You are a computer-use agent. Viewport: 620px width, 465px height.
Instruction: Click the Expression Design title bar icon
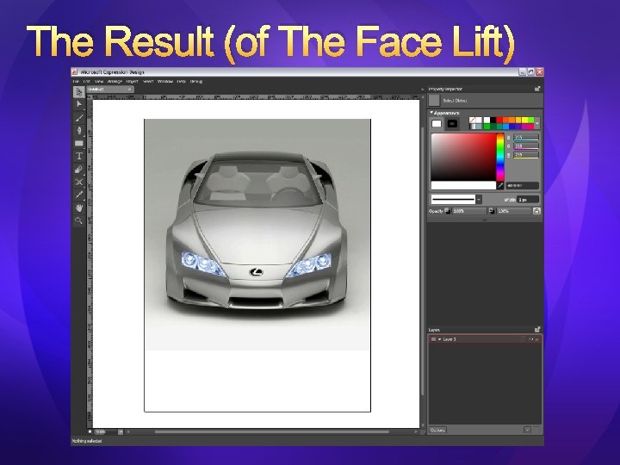[75, 72]
